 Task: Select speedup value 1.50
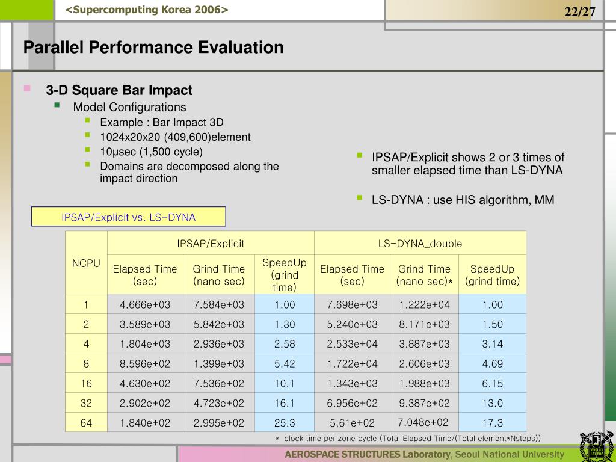click(492, 324)
